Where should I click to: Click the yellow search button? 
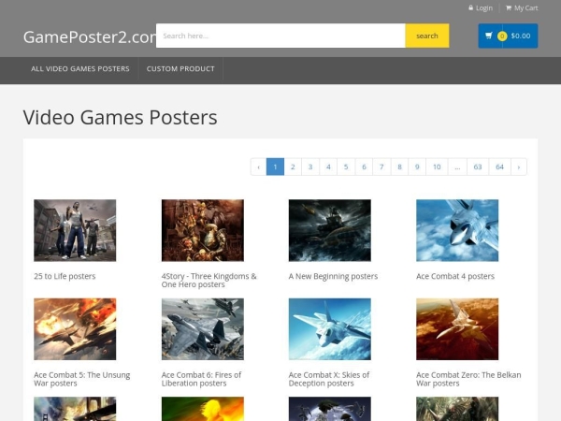point(427,36)
